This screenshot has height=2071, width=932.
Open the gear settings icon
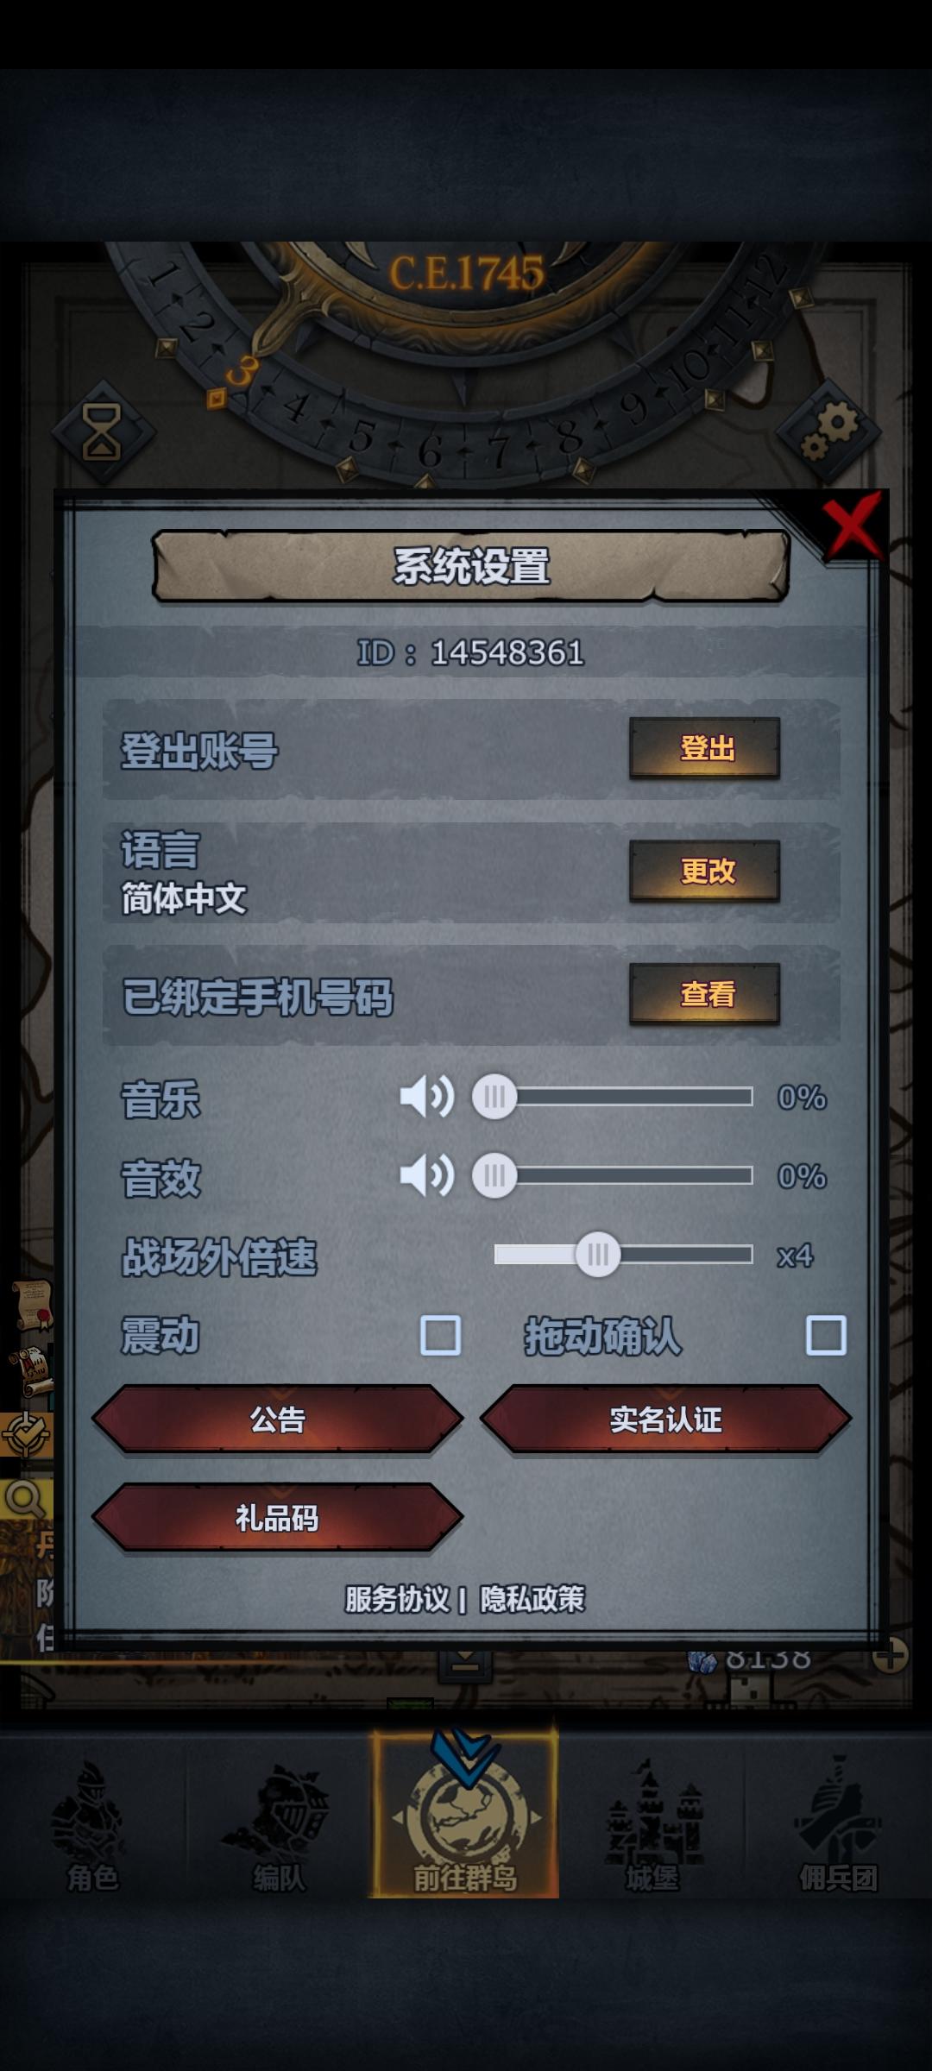click(x=828, y=431)
